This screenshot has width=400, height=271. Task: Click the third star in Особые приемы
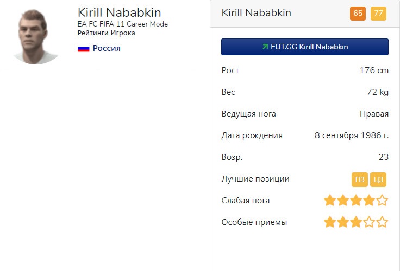pyautogui.click(x=356, y=222)
